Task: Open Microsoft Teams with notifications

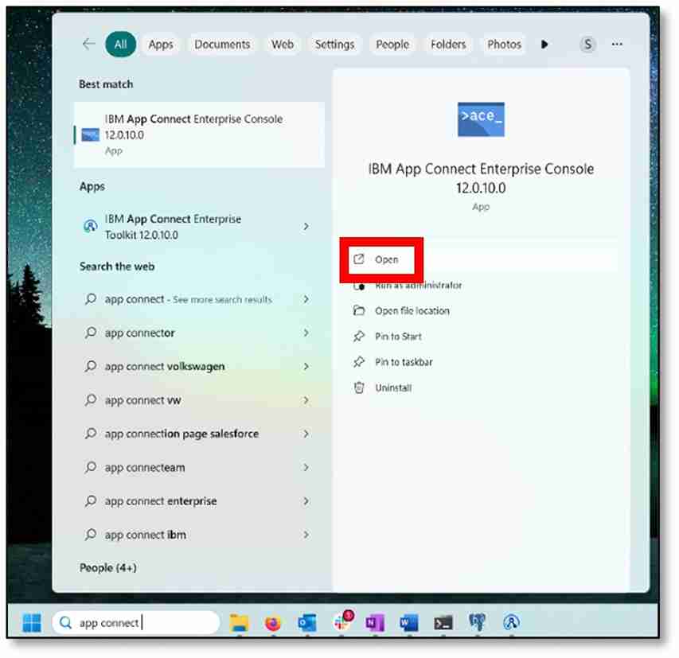Action: pyautogui.click(x=342, y=622)
